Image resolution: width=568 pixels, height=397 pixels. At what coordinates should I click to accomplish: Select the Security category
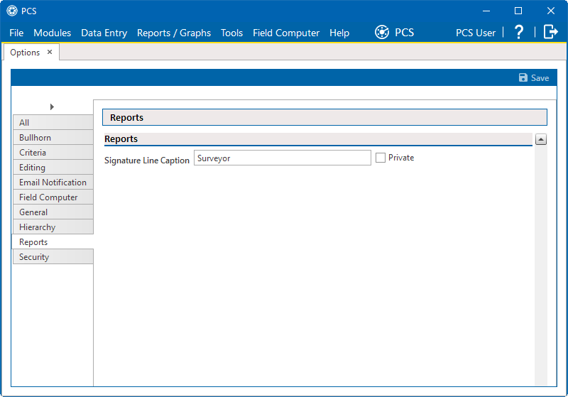pyautogui.click(x=53, y=256)
